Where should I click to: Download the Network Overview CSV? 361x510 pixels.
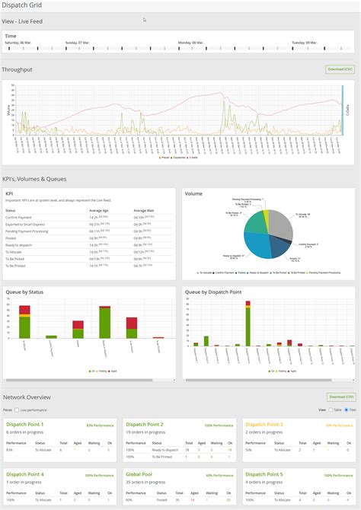(x=341, y=397)
